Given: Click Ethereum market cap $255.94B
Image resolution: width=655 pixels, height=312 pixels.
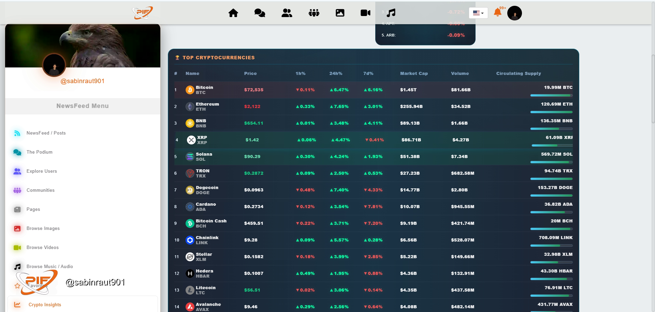Looking at the screenshot, I should point(411,107).
